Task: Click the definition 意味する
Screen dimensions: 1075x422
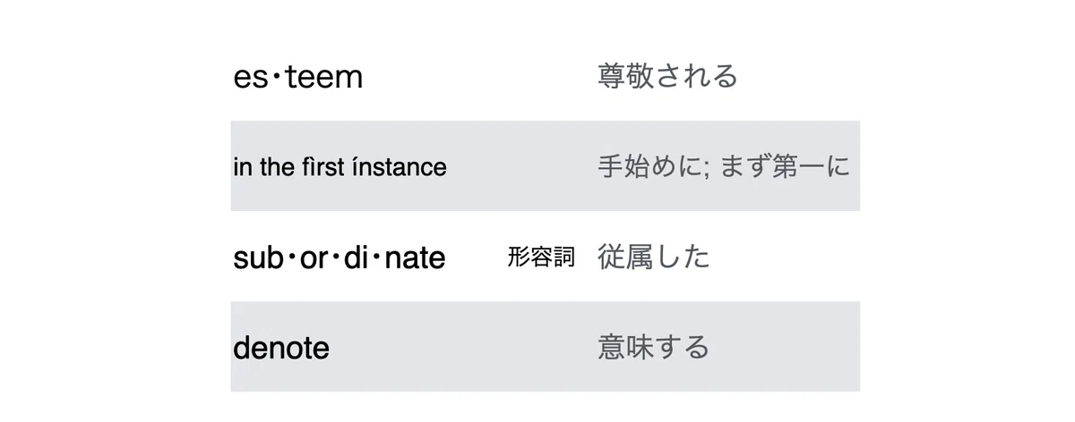Action: click(654, 347)
